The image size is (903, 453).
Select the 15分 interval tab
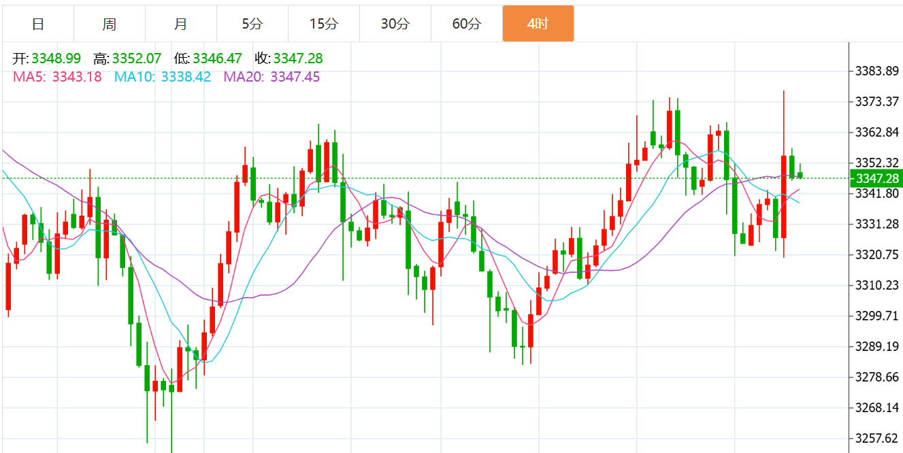point(324,24)
